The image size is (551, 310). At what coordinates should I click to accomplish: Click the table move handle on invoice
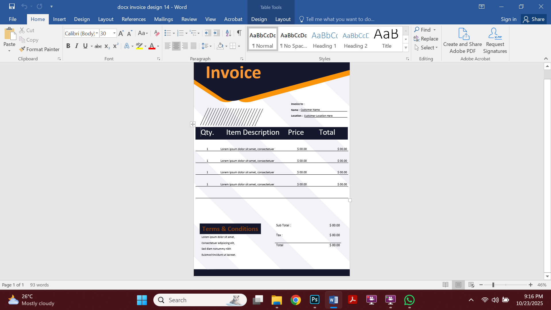click(x=193, y=124)
